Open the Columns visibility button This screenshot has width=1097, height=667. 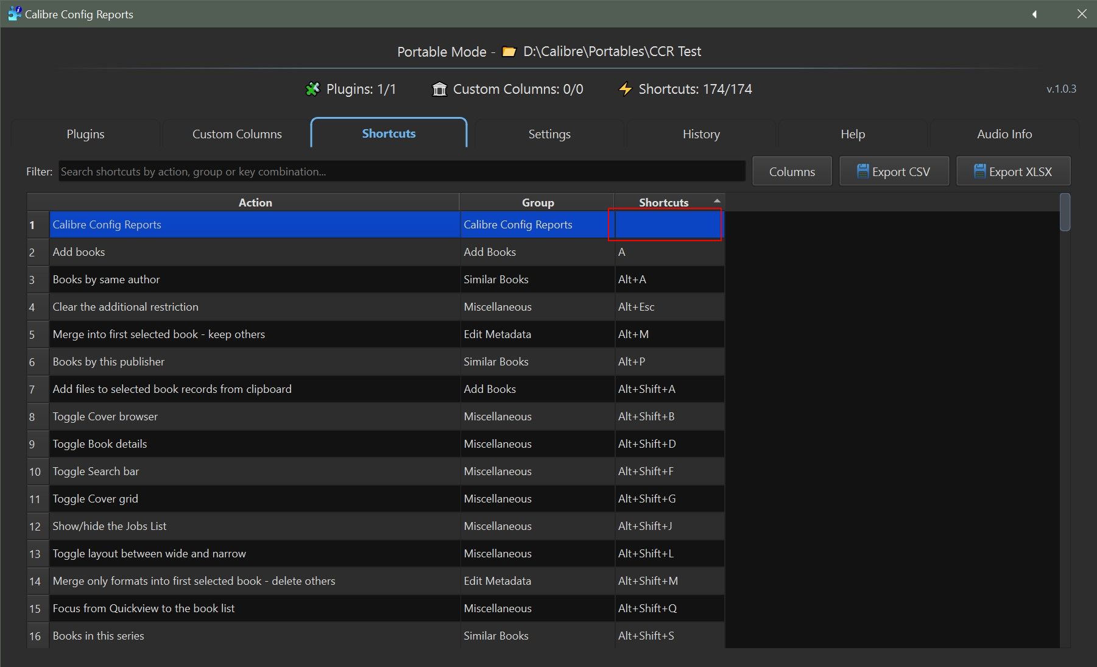coord(791,171)
